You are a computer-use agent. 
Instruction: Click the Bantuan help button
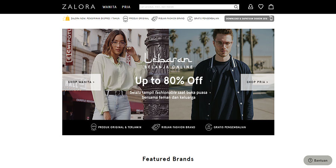click(x=318, y=160)
